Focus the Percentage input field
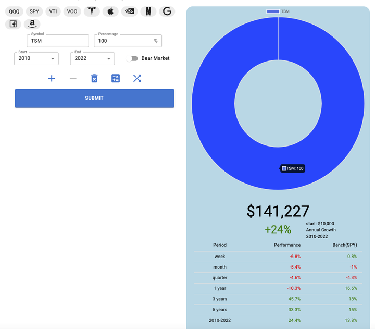 coord(128,41)
